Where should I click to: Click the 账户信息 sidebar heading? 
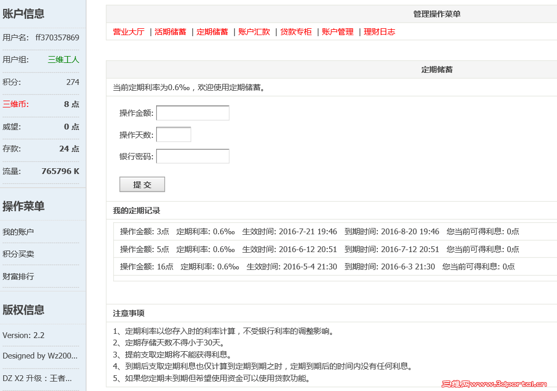tap(24, 14)
